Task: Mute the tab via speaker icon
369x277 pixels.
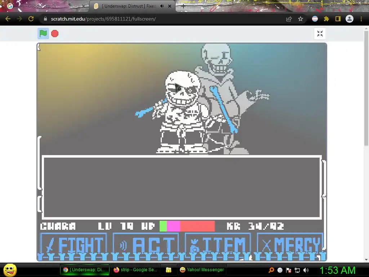Action: click(x=162, y=6)
